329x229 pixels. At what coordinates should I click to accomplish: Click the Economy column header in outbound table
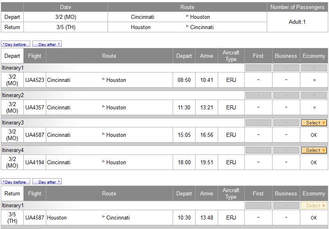coord(314,56)
